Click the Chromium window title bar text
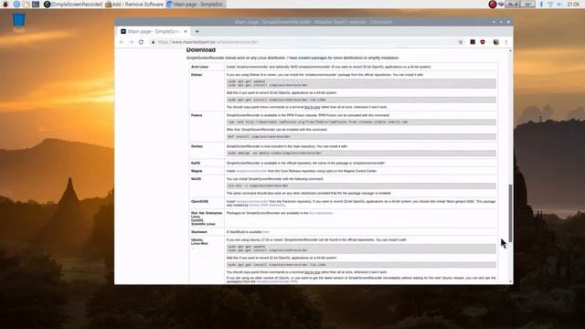 point(314,22)
